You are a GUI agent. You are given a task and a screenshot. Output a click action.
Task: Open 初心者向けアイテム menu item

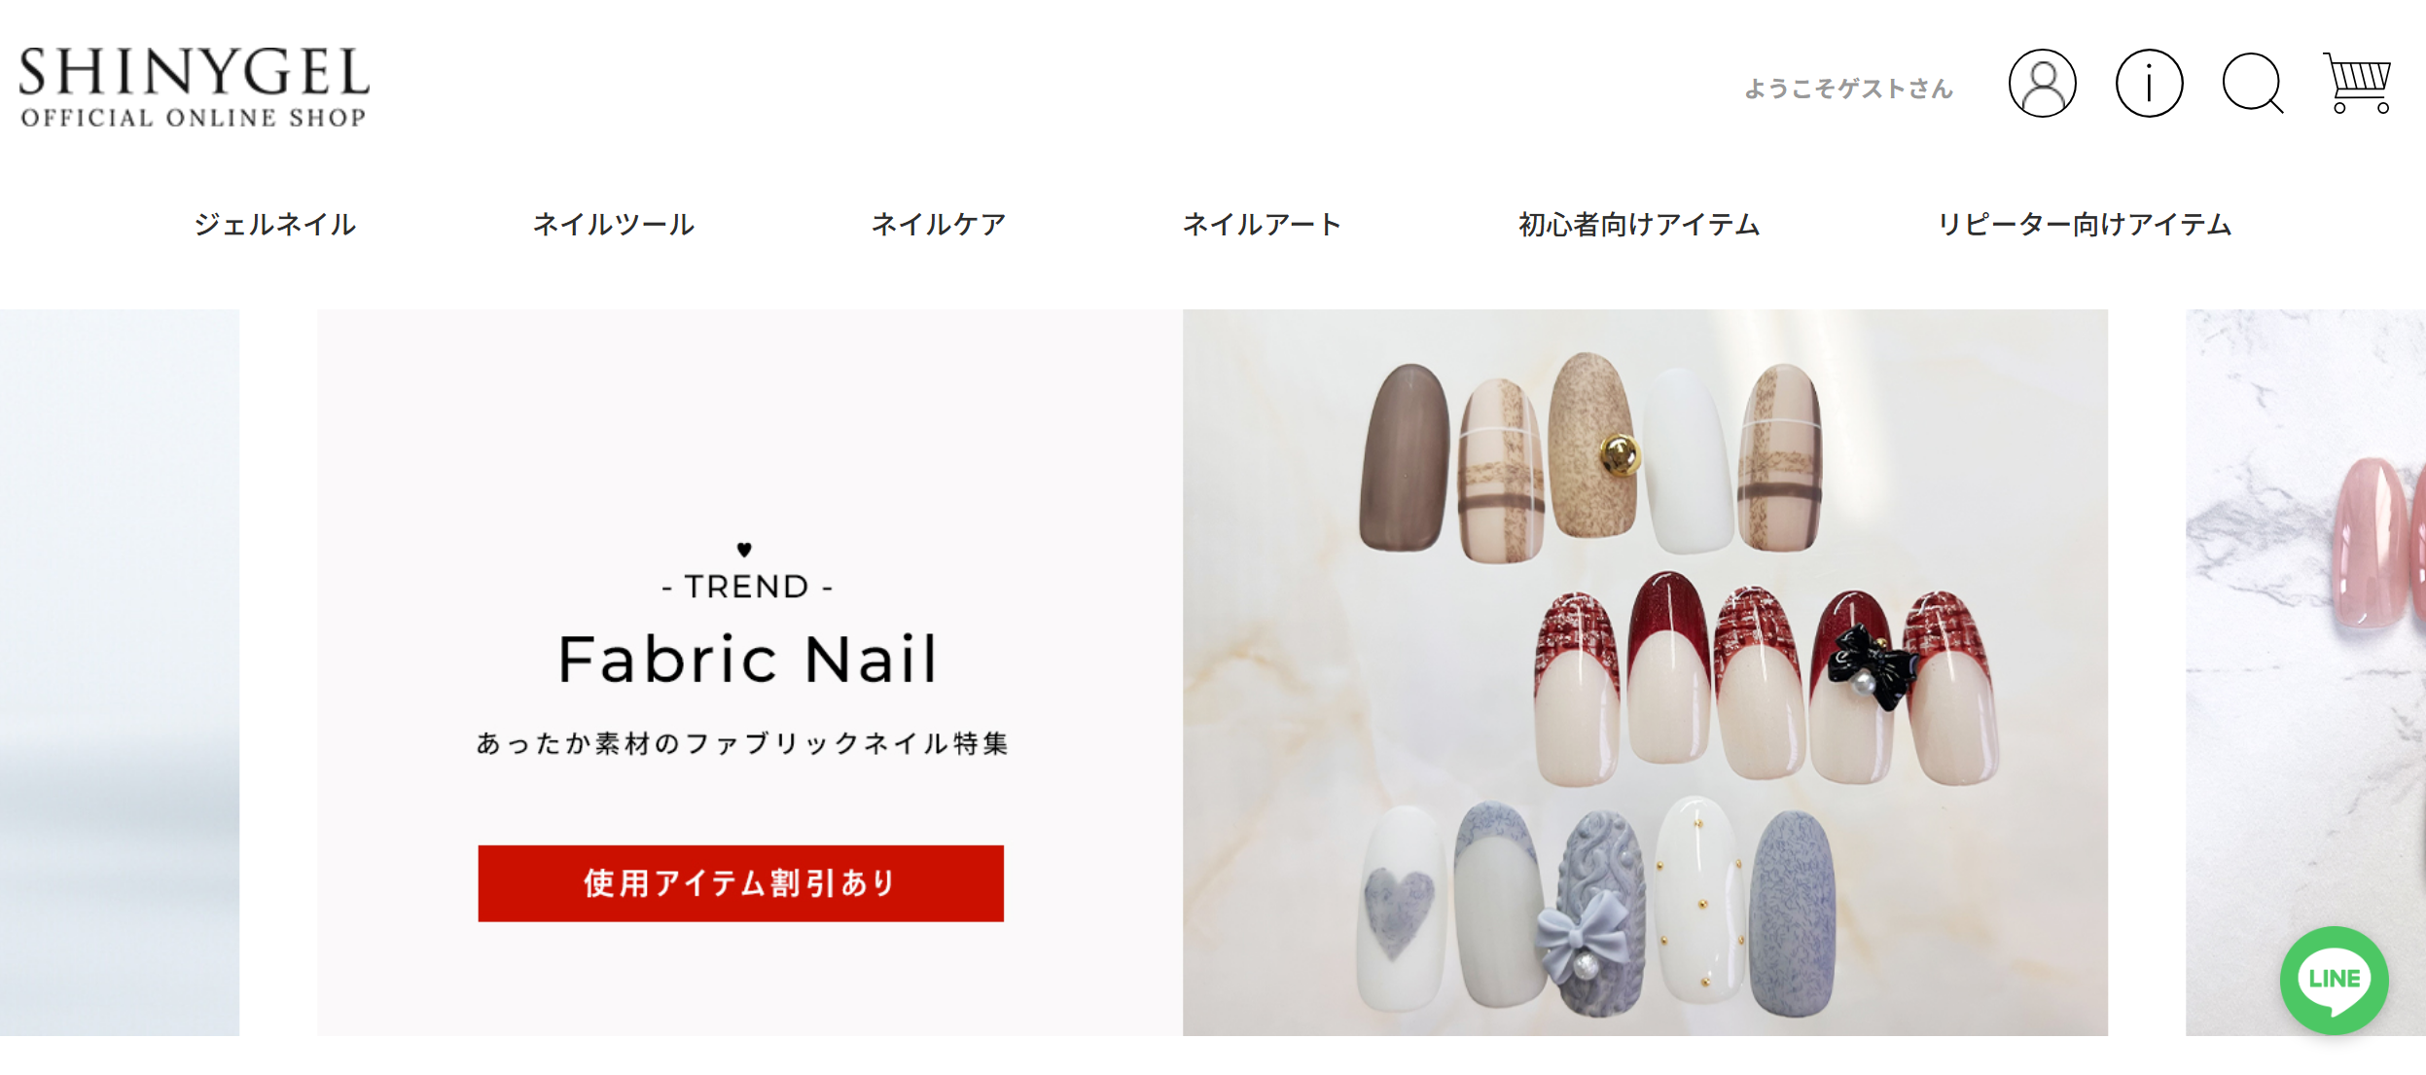[x=1639, y=225]
